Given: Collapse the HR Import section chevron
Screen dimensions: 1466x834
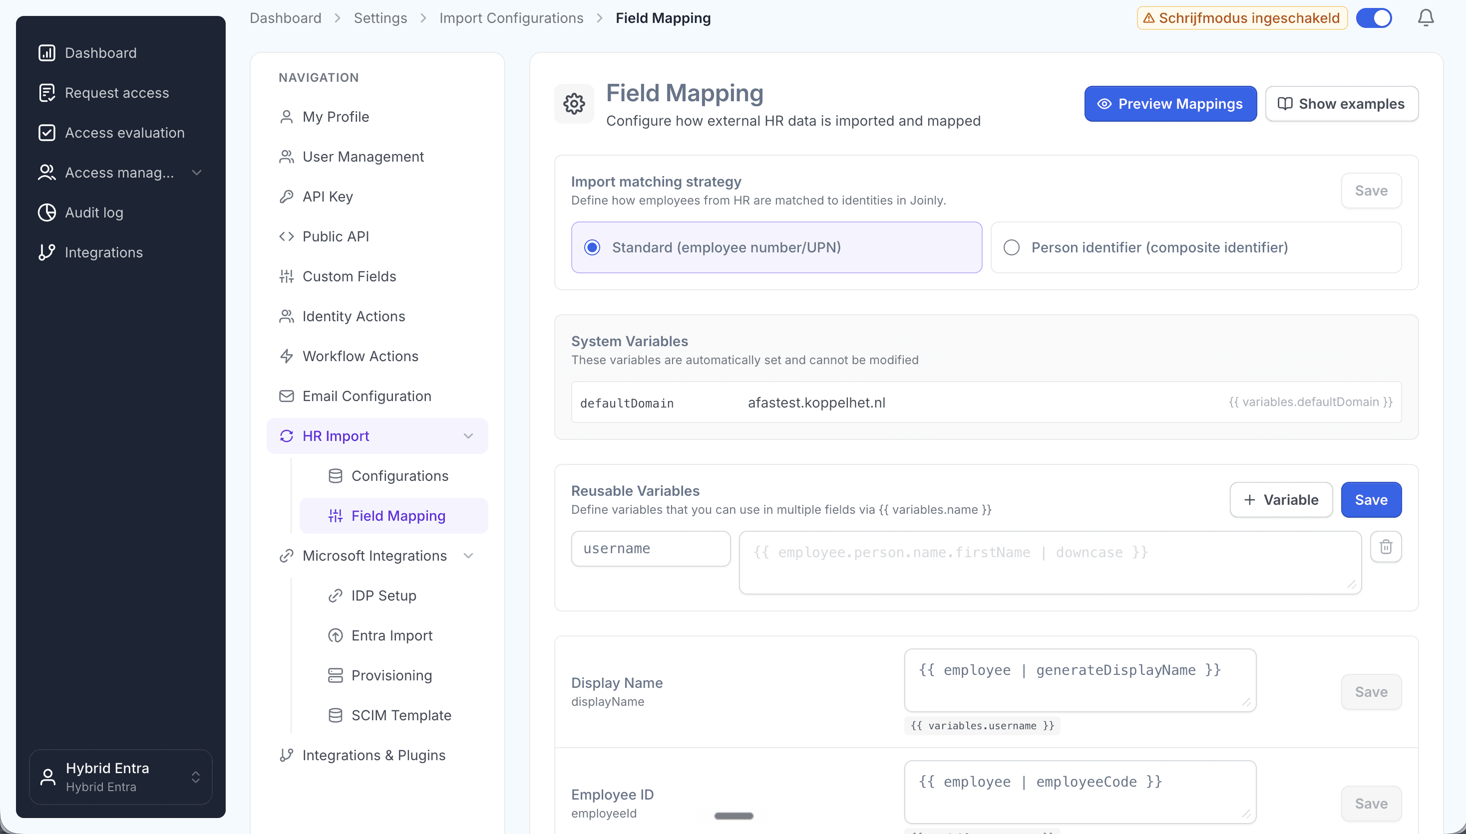Looking at the screenshot, I should tap(468, 436).
